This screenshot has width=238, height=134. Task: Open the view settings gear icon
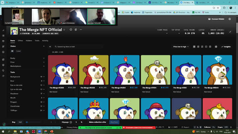[x=216, y=46]
